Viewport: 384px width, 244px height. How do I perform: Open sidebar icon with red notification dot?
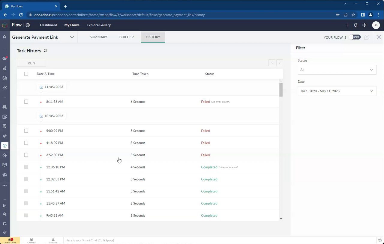(x=4, y=58)
